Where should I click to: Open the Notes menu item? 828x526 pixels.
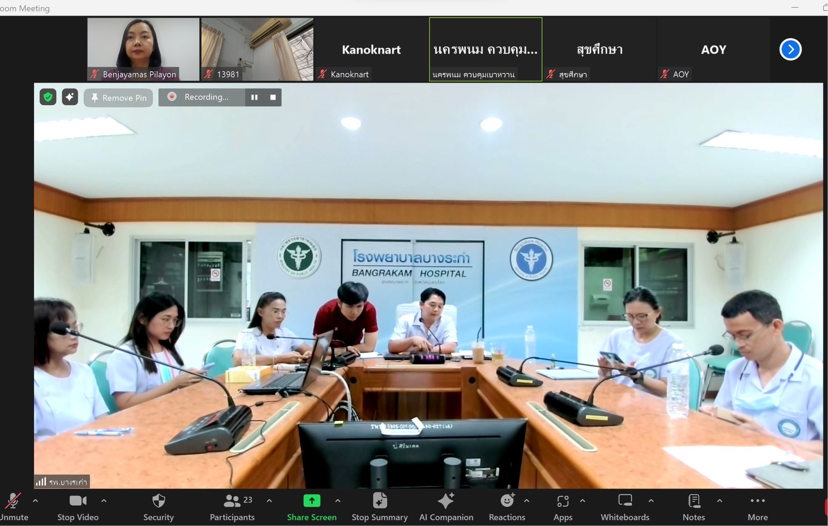point(694,507)
